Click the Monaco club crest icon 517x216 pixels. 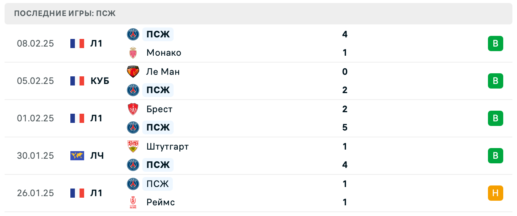tap(133, 53)
